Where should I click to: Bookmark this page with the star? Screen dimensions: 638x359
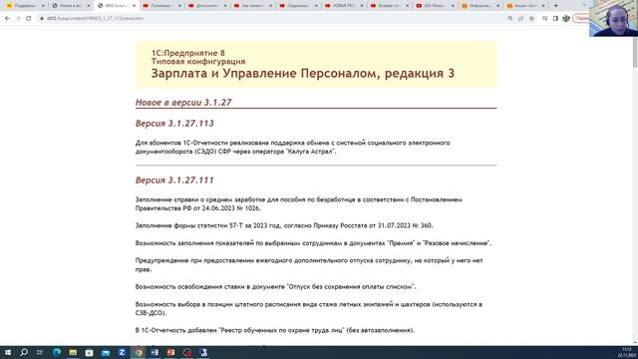point(531,18)
